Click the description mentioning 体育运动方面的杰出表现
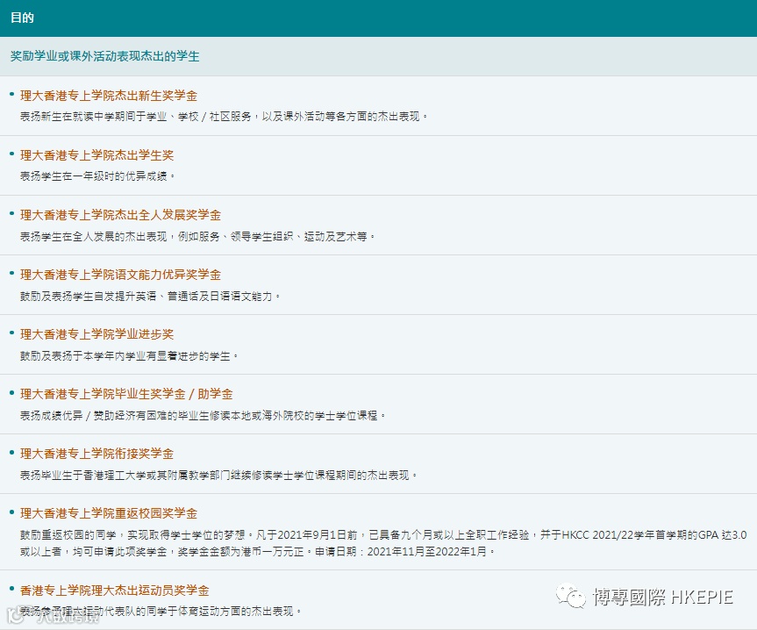 (x=161, y=612)
